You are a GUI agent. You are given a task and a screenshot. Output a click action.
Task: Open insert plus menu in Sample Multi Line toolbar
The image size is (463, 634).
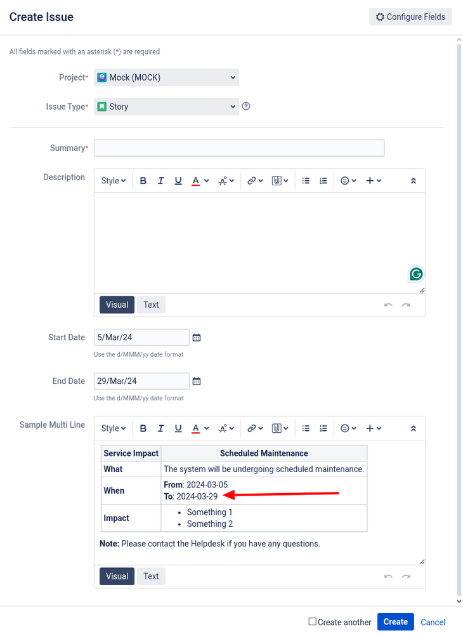click(x=374, y=428)
